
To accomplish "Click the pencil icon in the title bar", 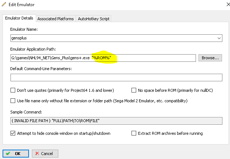I will [4, 4].
